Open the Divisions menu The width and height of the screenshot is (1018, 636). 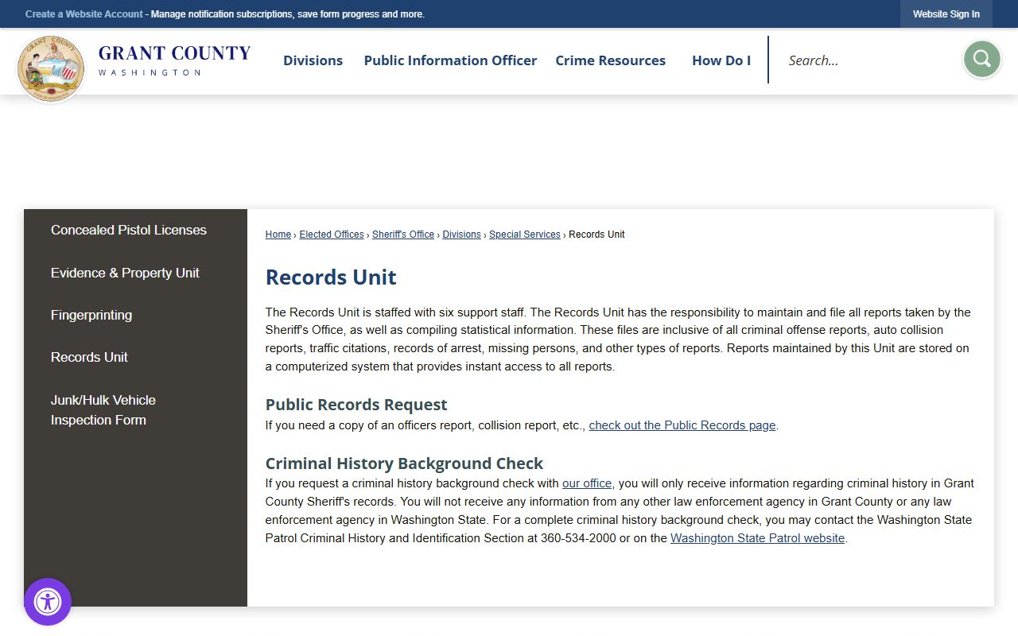(x=313, y=60)
